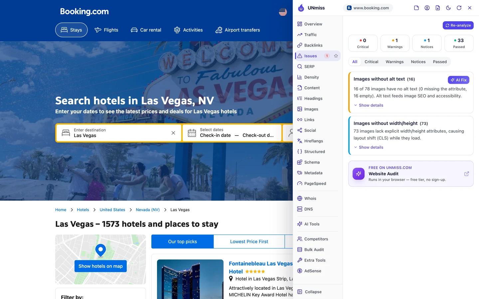The height and width of the screenshot is (299, 479).
Task: Open the SERP section
Action: coord(318,66)
